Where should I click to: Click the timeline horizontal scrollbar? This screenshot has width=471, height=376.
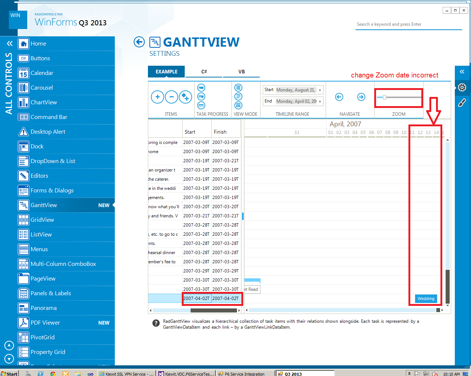click(x=344, y=310)
